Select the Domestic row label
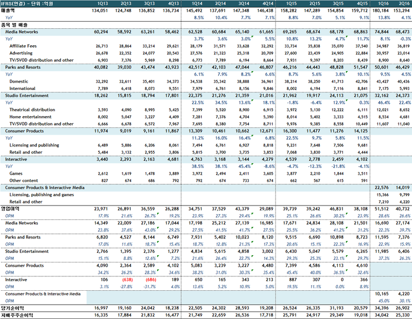This screenshot has width=412, height=319. pyautogui.click(x=19, y=82)
